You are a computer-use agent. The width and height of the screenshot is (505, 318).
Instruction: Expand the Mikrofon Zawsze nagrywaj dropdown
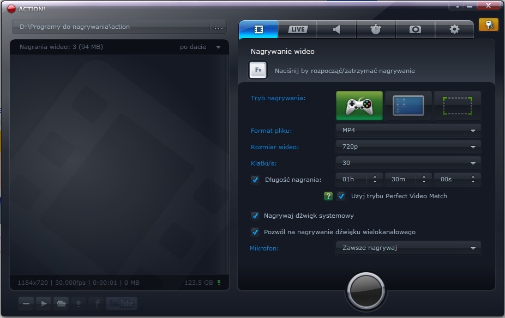(x=408, y=248)
